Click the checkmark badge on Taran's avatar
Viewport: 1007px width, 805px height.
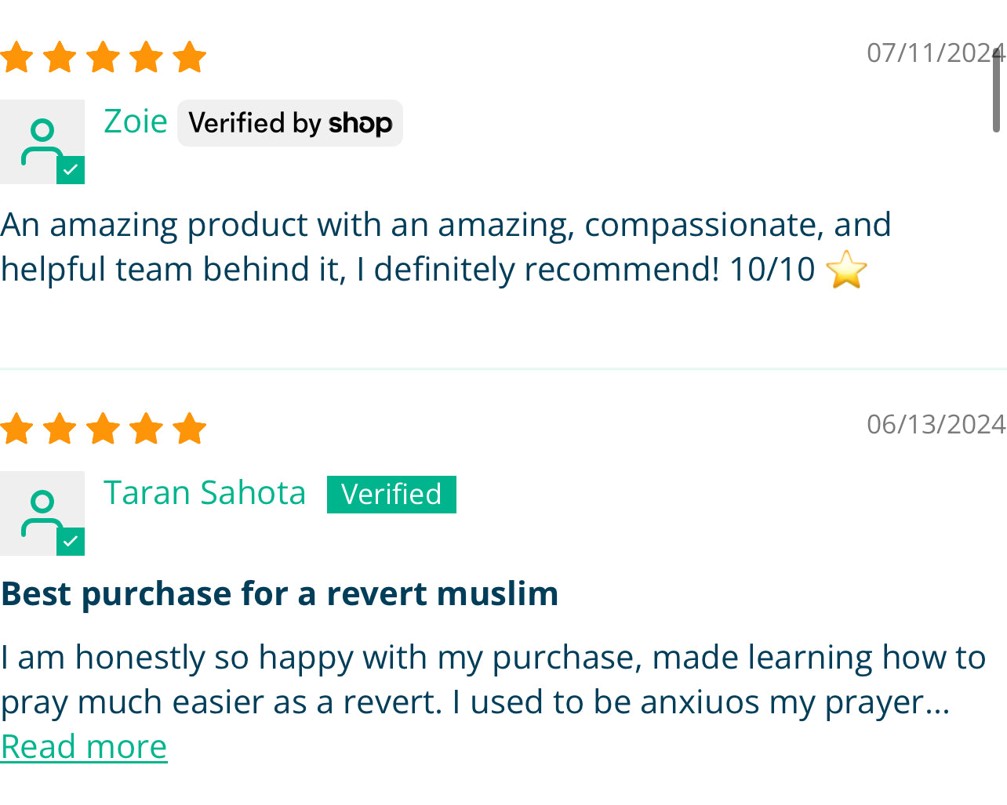point(71,542)
